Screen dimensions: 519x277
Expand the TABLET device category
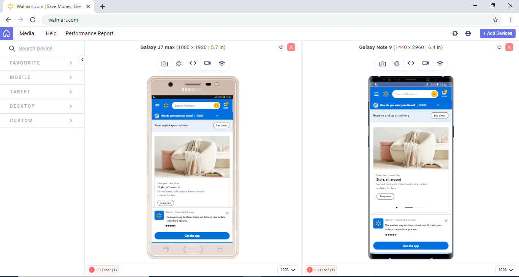pos(42,92)
